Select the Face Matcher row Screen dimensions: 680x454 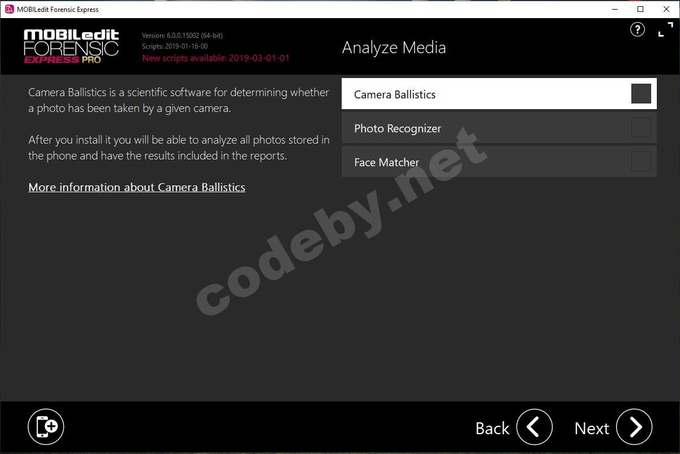coord(499,162)
